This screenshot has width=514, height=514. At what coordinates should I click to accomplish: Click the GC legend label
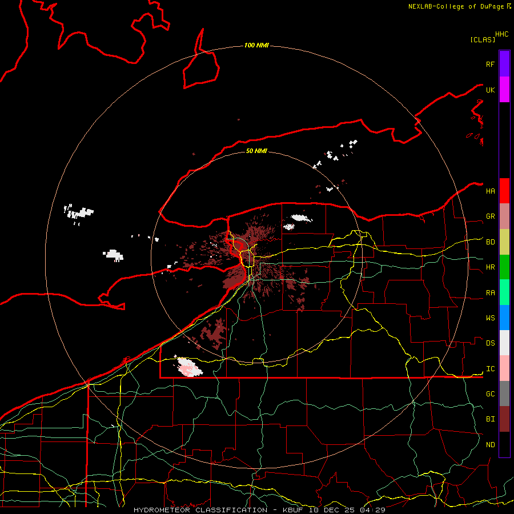tap(490, 394)
